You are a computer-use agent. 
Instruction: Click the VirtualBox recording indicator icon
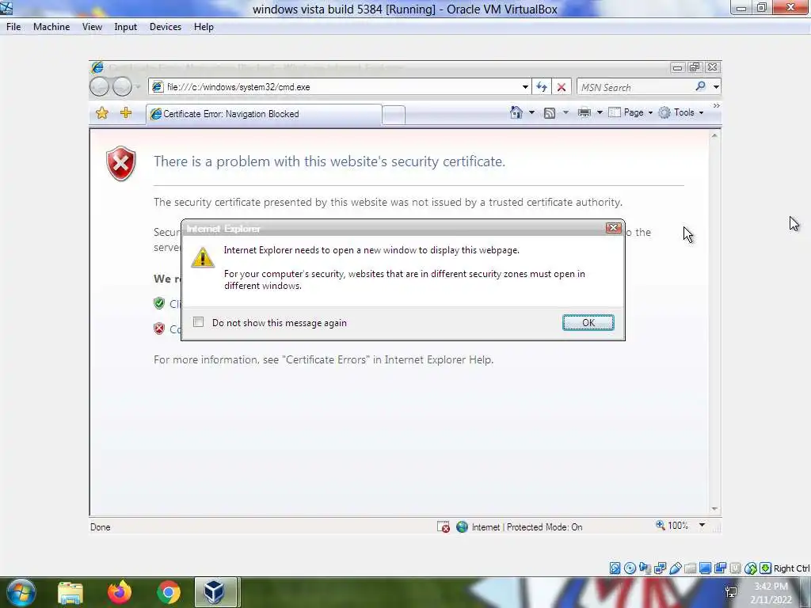click(720, 568)
